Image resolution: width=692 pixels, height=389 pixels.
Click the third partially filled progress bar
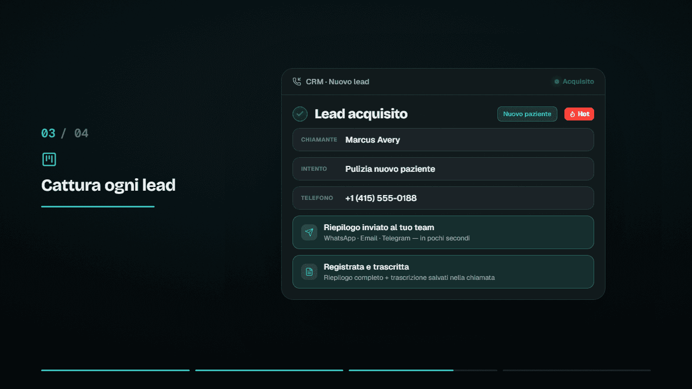click(x=423, y=370)
